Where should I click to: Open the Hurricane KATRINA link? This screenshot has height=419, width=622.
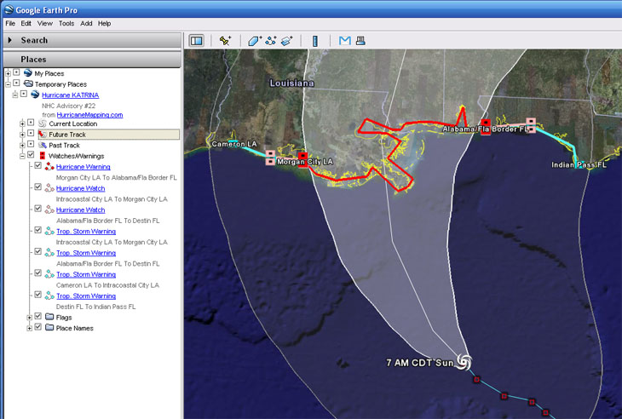pyautogui.click(x=70, y=95)
